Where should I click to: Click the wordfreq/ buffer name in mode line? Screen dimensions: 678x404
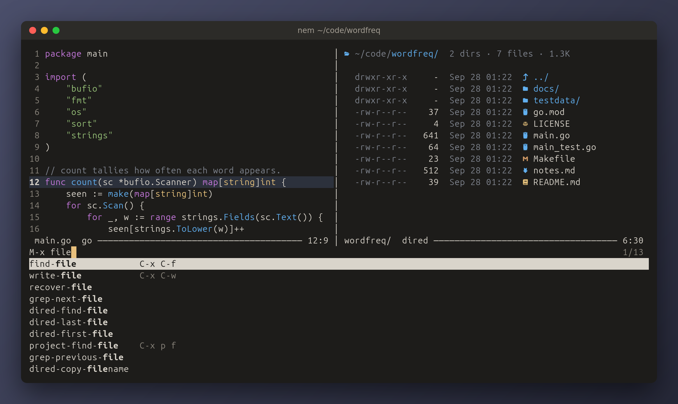click(x=368, y=241)
